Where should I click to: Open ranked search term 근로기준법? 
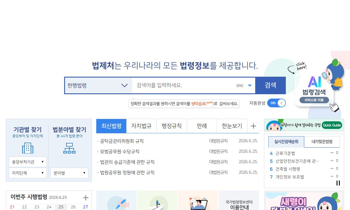[285, 153]
